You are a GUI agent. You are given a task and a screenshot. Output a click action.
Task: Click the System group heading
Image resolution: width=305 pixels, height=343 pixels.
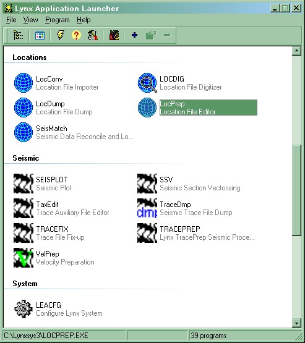[x=25, y=284]
